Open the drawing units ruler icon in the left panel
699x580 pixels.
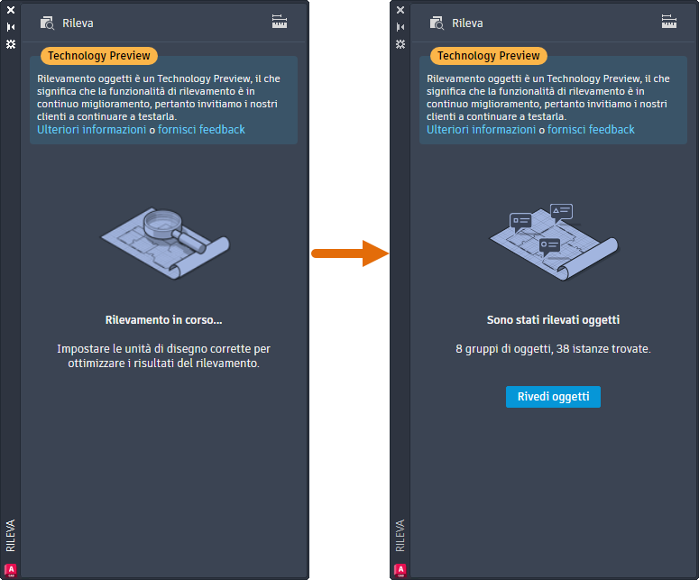pyautogui.click(x=280, y=22)
